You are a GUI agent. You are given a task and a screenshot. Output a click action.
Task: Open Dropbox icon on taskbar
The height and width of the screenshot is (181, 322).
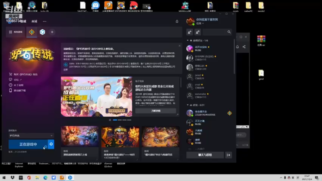pos(12,177)
